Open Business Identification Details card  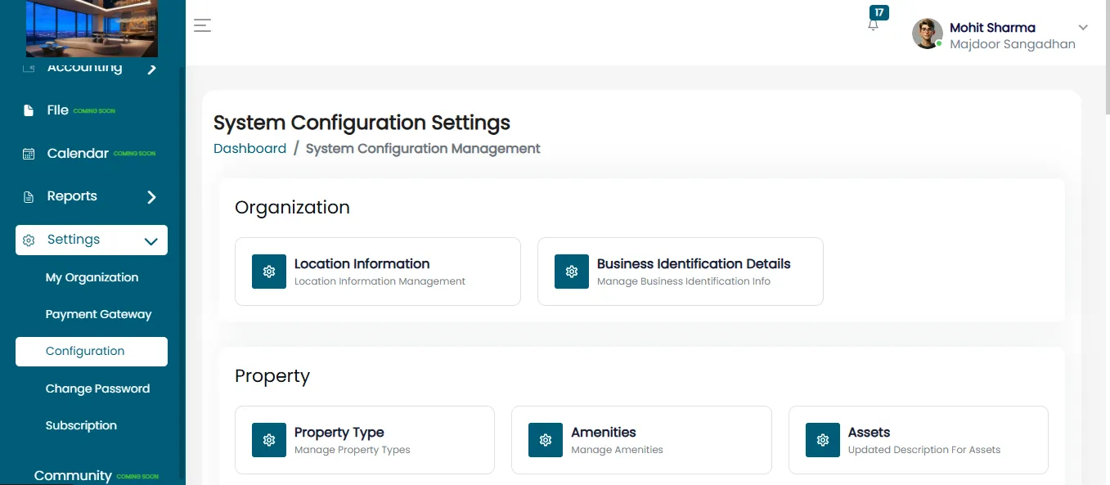coord(681,272)
